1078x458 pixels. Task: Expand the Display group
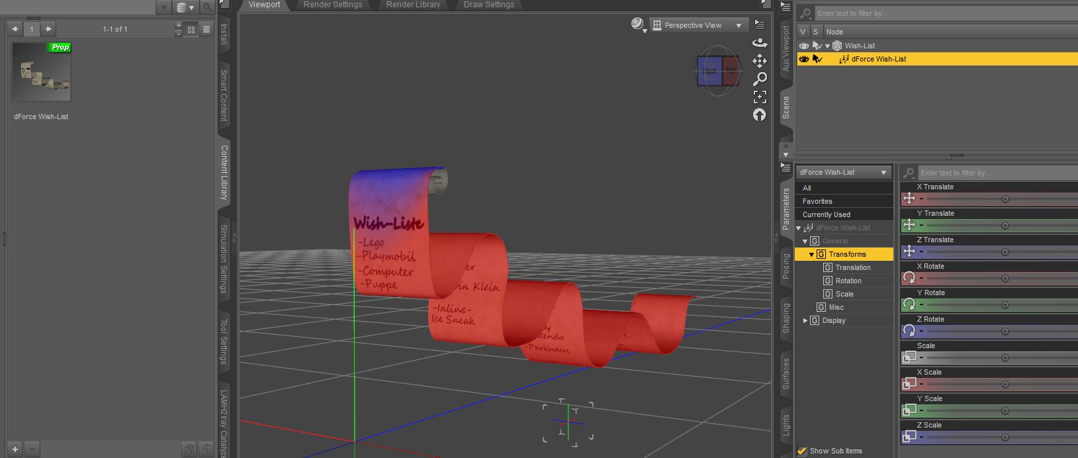coord(805,320)
